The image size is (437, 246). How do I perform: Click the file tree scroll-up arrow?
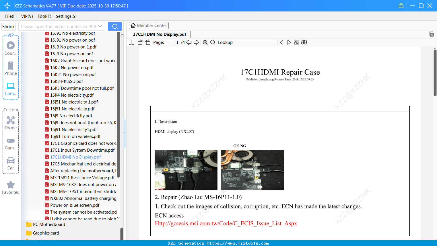pyautogui.click(x=122, y=34)
